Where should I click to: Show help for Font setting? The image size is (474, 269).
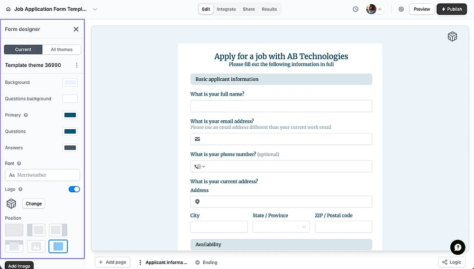[19, 163]
